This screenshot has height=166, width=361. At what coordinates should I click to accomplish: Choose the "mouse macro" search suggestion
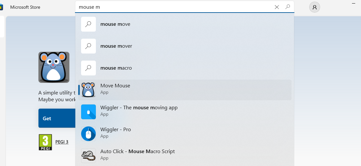[116, 68]
